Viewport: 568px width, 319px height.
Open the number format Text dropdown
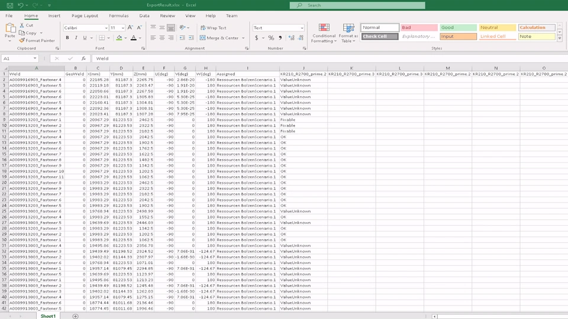click(302, 28)
